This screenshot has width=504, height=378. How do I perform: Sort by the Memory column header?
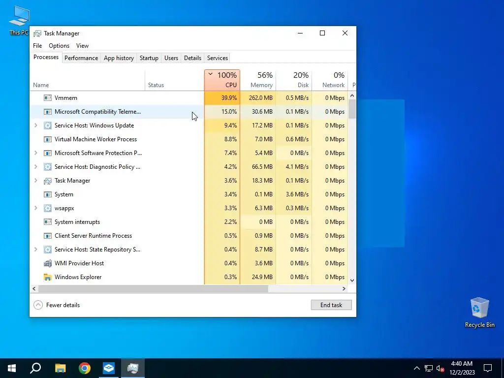pyautogui.click(x=258, y=80)
